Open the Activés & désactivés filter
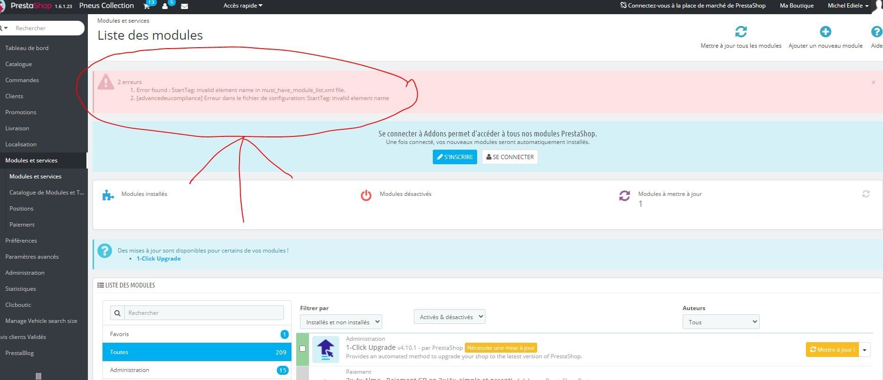The image size is (883, 380). pos(450,317)
